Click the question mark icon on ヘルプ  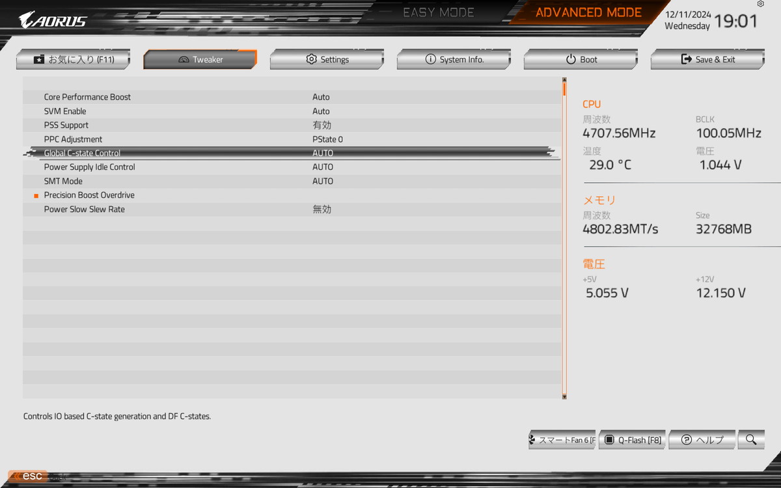point(686,440)
